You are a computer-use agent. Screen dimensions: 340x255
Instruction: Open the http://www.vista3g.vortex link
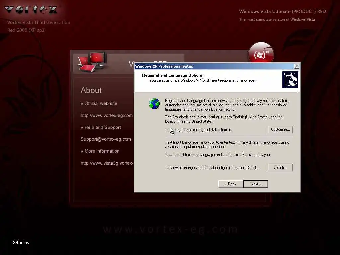pos(107,163)
